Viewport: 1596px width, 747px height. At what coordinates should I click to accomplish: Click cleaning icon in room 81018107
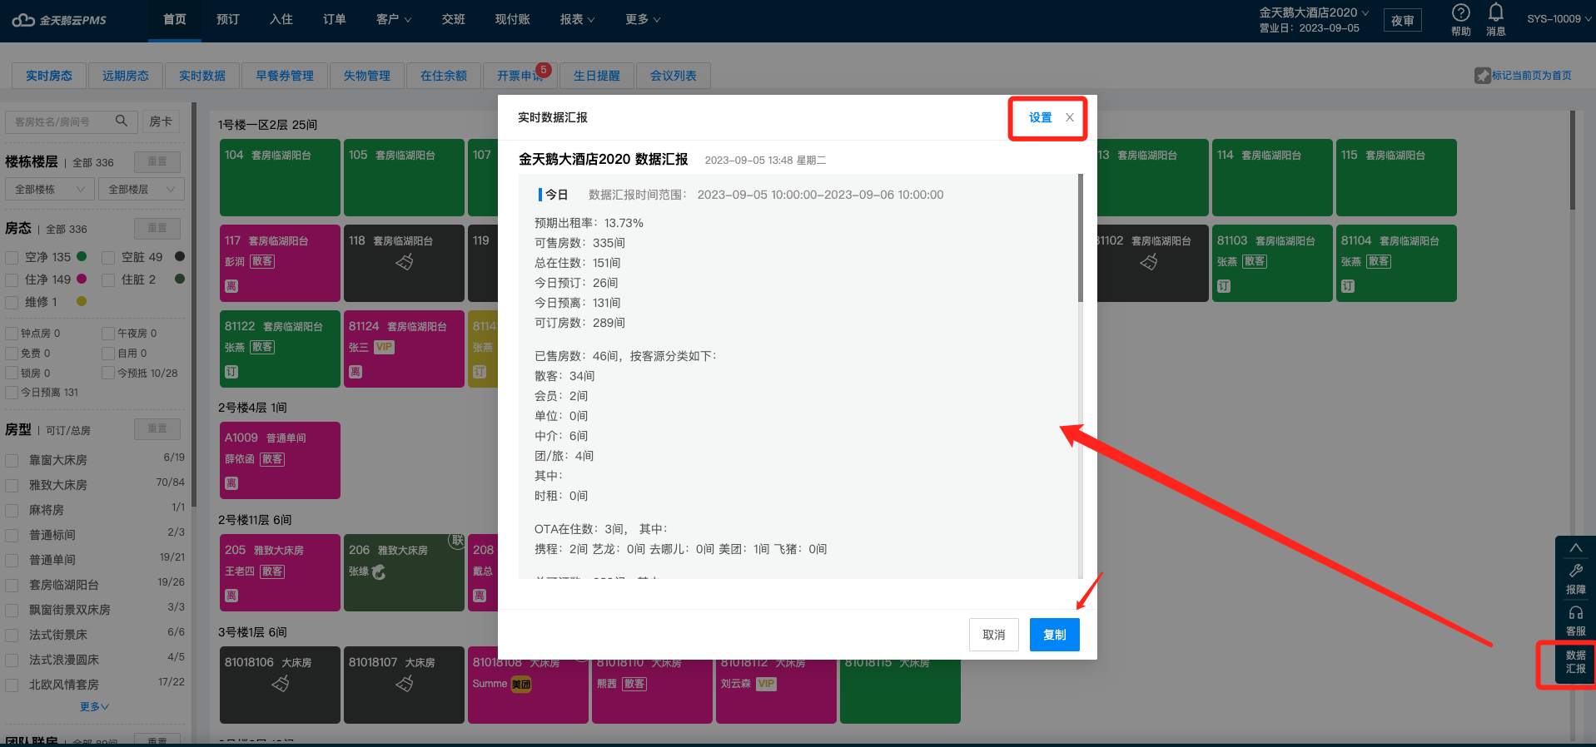click(405, 684)
